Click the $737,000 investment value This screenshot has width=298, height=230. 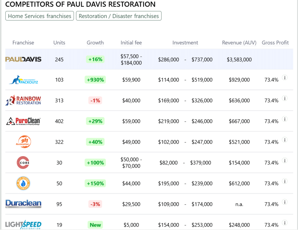tap(202, 59)
